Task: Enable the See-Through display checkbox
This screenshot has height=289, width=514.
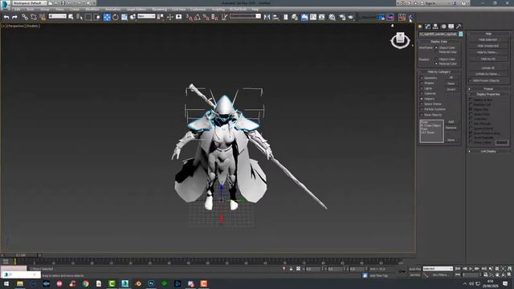Action: (x=471, y=124)
